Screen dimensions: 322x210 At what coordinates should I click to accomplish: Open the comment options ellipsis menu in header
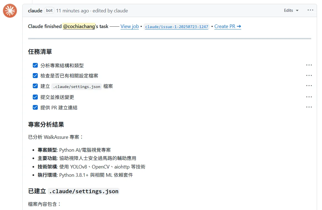pos(310,10)
